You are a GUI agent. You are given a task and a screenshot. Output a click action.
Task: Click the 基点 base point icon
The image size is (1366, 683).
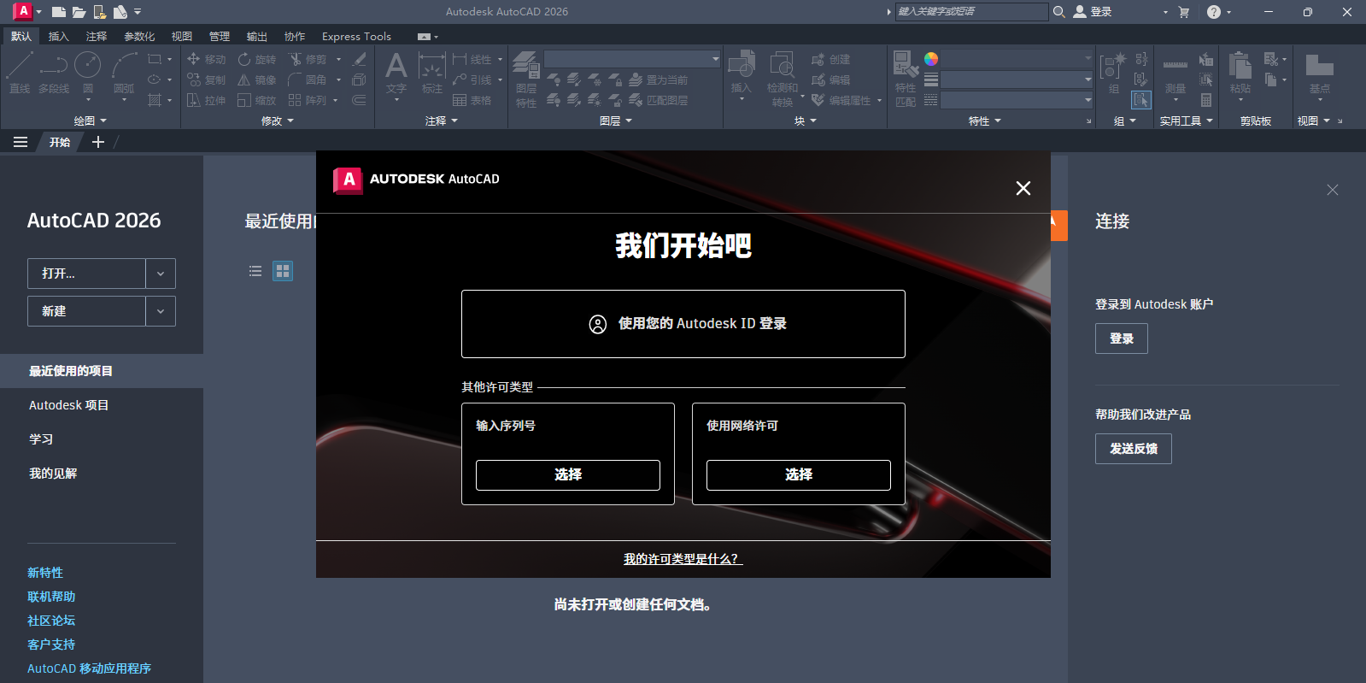[x=1320, y=74]
